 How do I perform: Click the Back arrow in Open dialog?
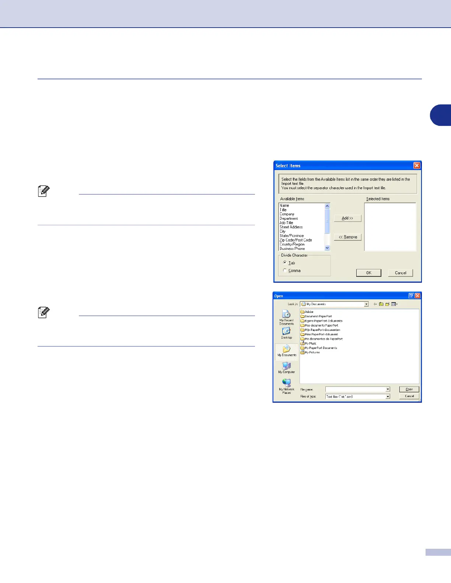[x=375, y=304]
